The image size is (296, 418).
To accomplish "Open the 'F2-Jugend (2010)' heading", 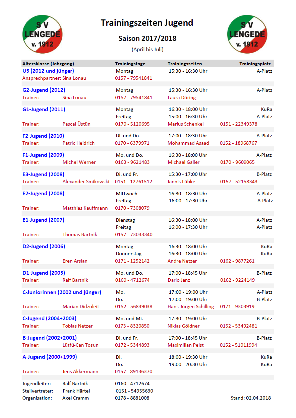I will (43, 136).
